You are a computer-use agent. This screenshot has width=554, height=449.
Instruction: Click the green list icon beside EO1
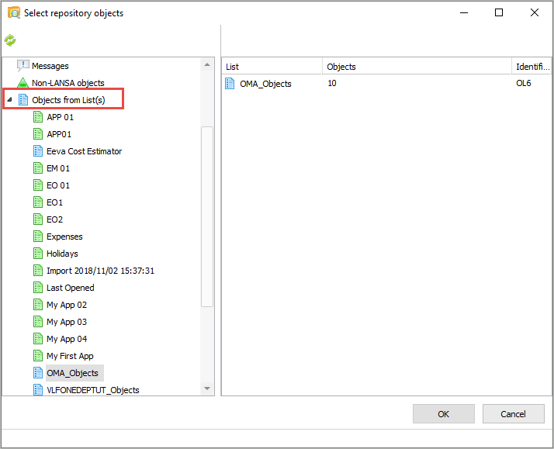tap(38, 202)
